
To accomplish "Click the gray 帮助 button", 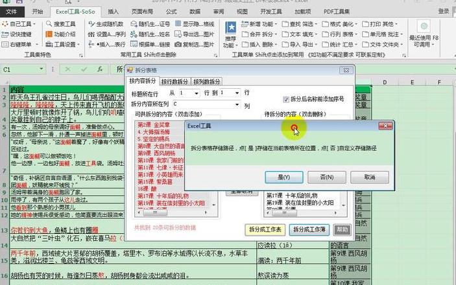I will pyautogui.click(x=342, y=229).
